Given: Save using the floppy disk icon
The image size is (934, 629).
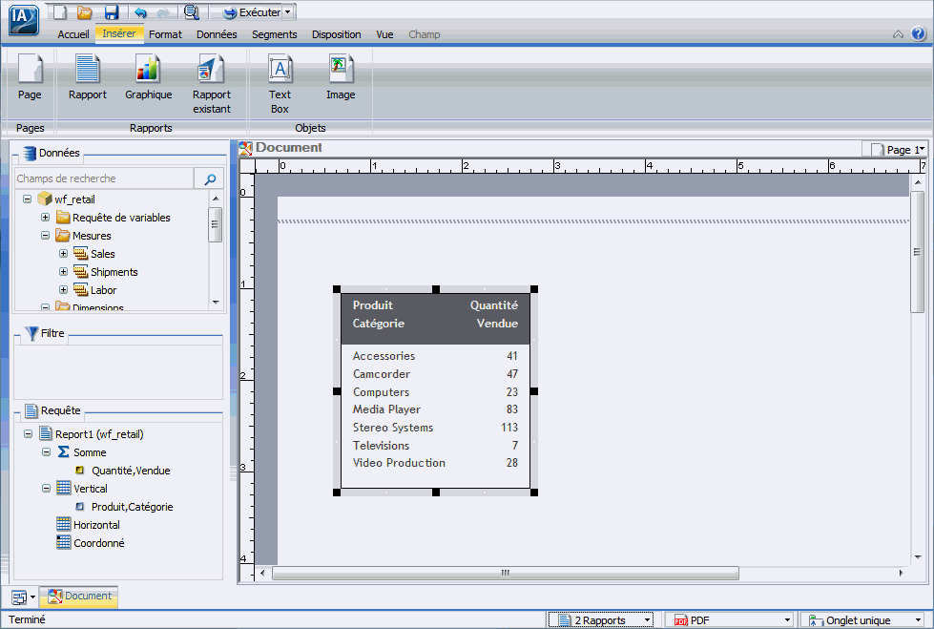Looking at the screenshot, I should pos(112,11).
